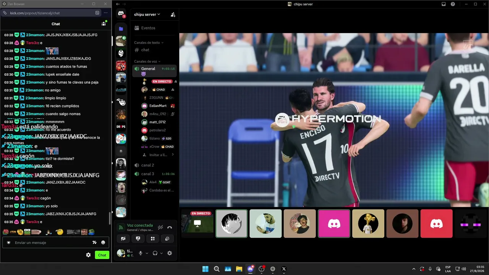Open Discord direct messages home icon
The height and width of the screenshot is (275, 489).
pyautogui.click(x=121, y=14)
